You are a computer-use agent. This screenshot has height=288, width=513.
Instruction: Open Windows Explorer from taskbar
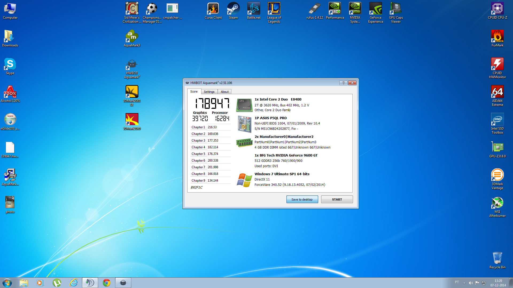(24, 283)
